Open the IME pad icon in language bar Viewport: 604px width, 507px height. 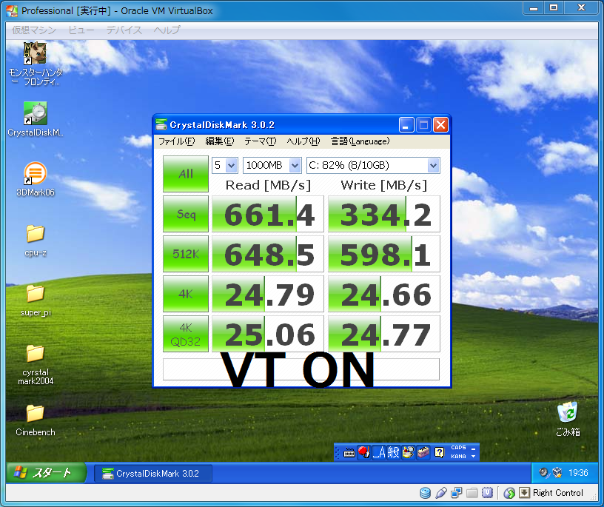(408, 452)
